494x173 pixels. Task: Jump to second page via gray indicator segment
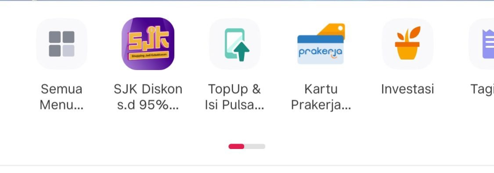[255, 146]
